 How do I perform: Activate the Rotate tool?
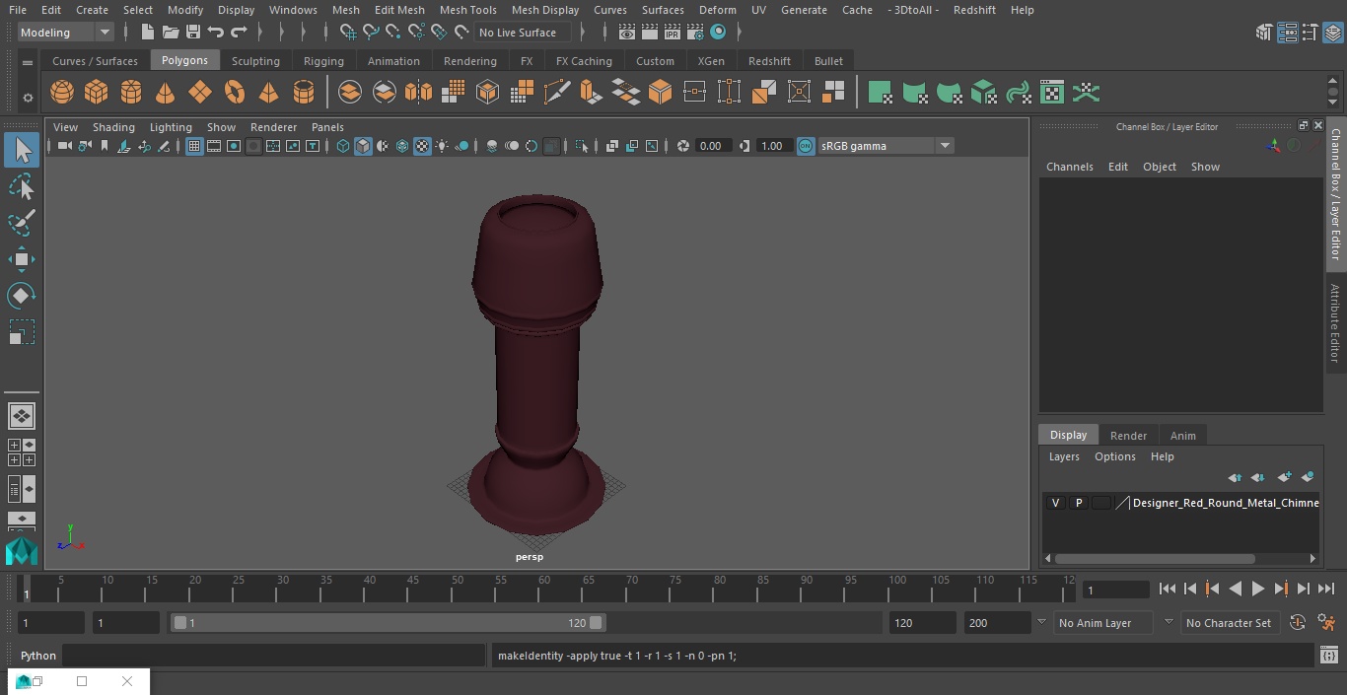(x=22, y=296)
